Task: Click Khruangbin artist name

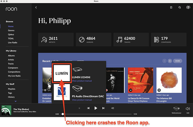Action: [x=161, y=101]
